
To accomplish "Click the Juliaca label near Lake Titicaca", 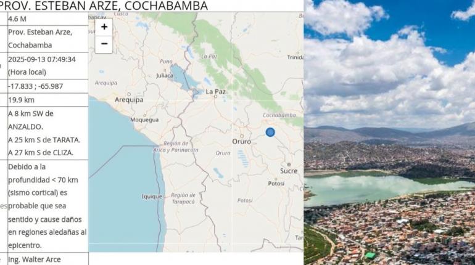I will coord(165,75).
